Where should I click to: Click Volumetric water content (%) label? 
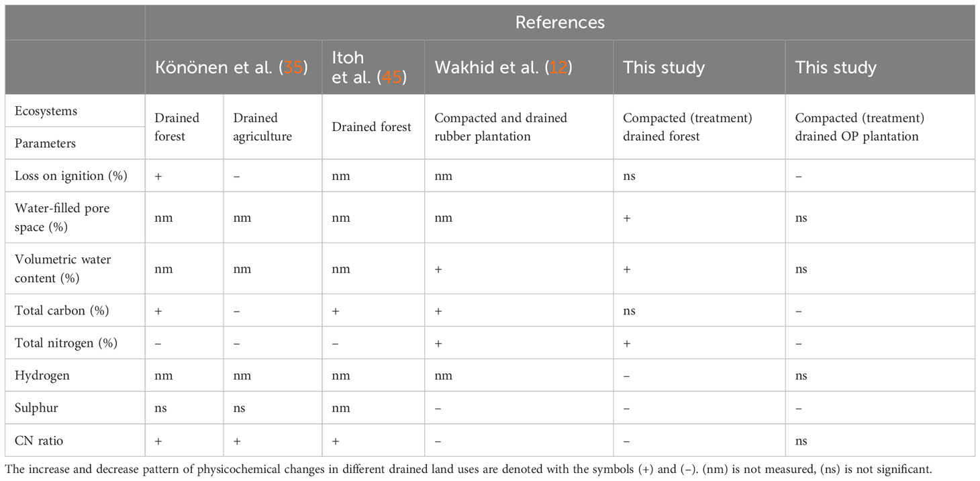coord(63,268)
